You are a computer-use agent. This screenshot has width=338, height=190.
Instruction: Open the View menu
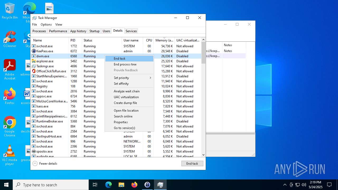[59, 25]
